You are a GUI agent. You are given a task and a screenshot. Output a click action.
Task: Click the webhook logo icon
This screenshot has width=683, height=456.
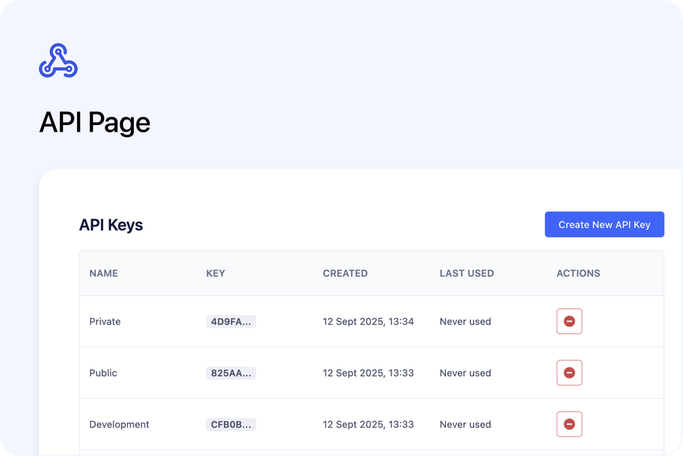tap(58, 60)
